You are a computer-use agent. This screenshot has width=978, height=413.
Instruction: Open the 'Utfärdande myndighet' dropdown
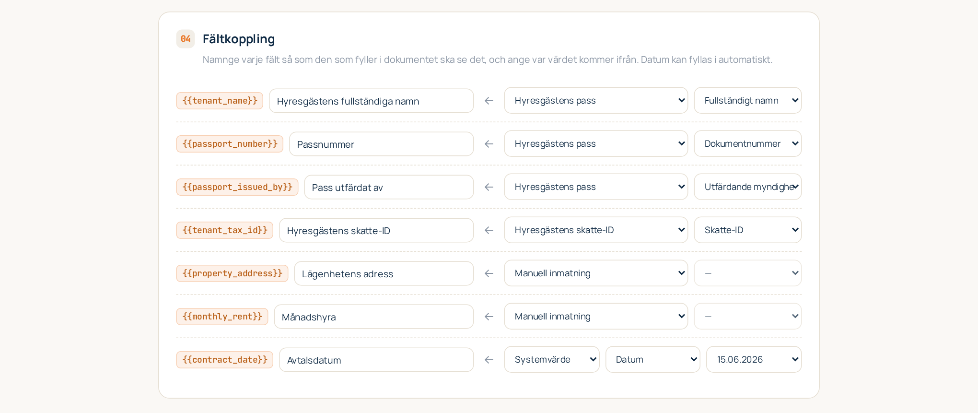pos(748,187)
